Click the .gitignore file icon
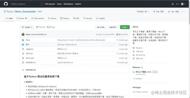The width and height of the screenshot is (190, 98). pyautogui.click(x=23, y=49)
